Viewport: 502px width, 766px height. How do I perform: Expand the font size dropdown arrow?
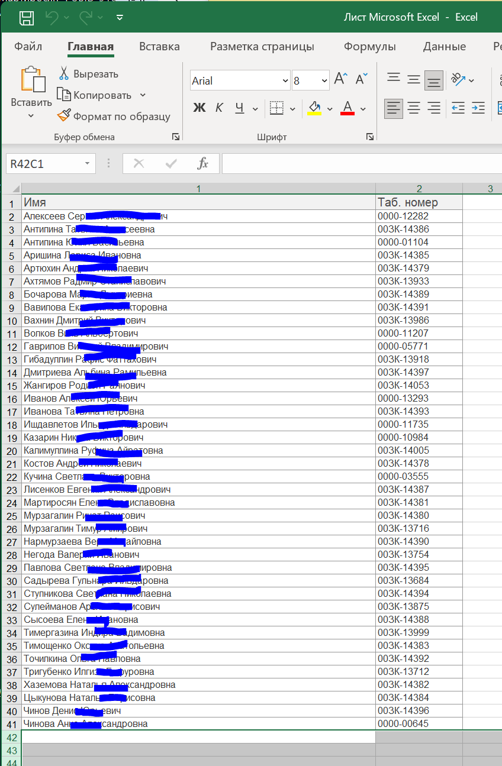pyautogui.click(x=324, y=81)
